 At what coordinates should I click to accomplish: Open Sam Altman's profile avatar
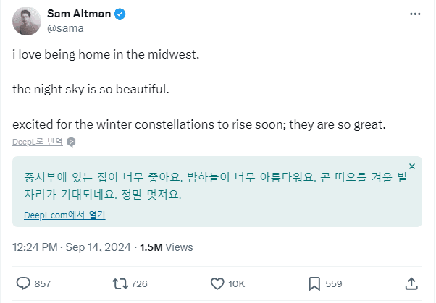(x=27, y=21)
